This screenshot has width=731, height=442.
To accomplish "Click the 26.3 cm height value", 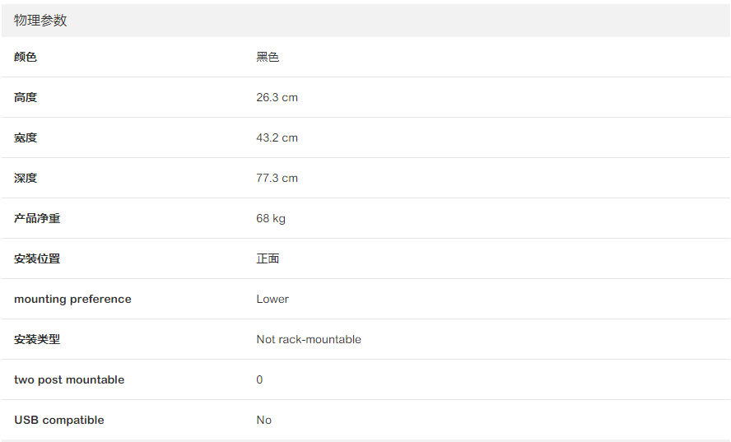I will (x=277, y=97).
